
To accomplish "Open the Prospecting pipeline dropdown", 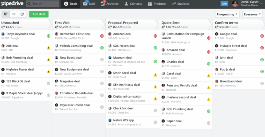I will [x=227, y=14].
